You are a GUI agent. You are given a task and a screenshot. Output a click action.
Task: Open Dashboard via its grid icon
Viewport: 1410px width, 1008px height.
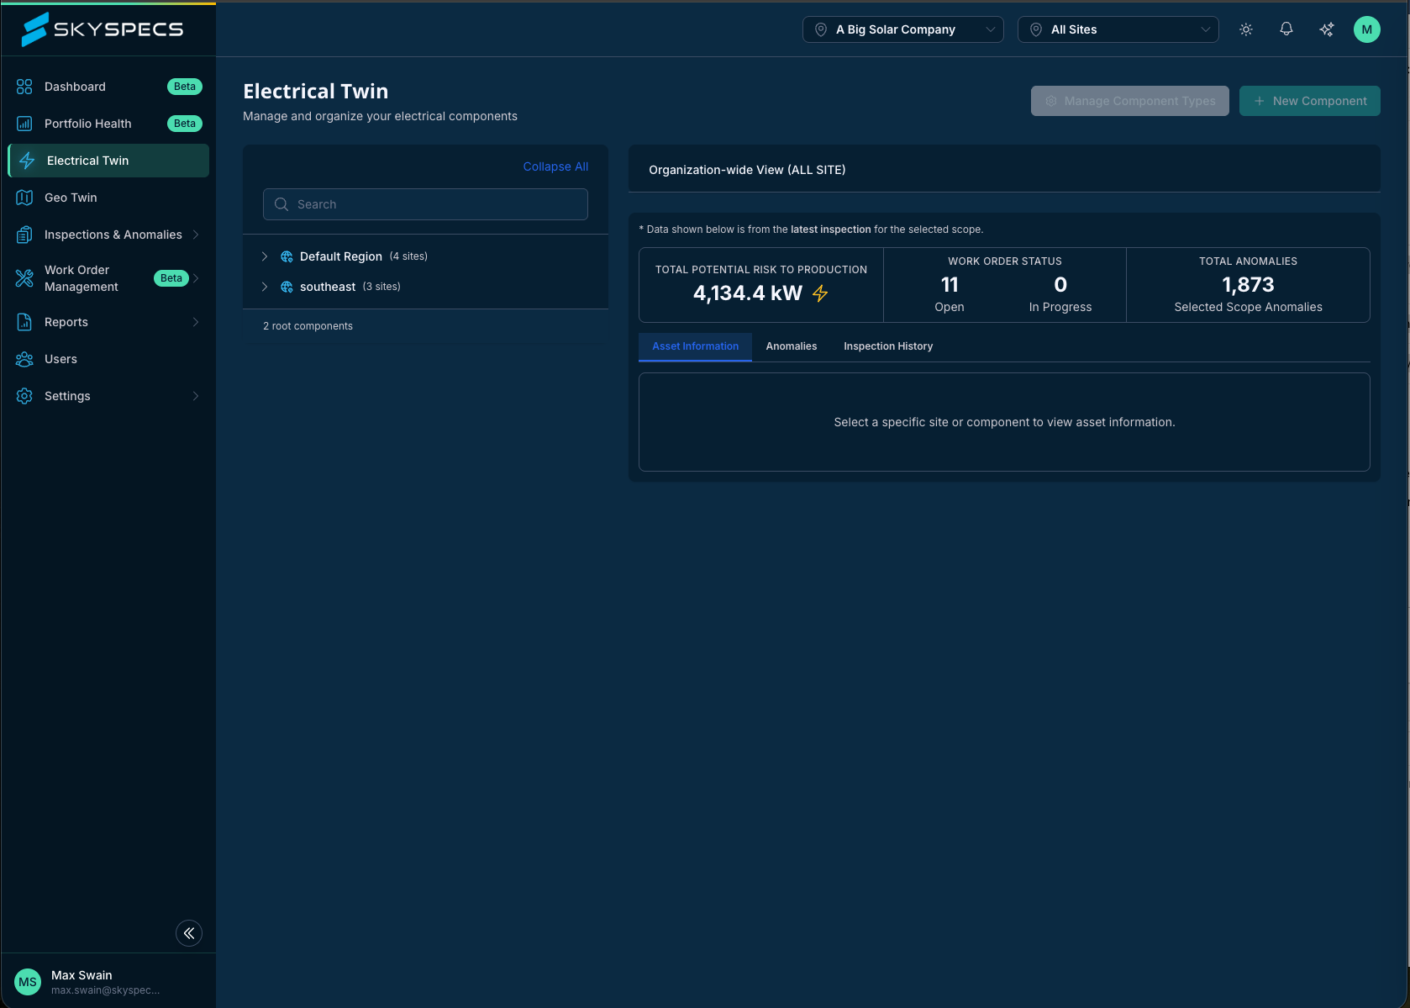(x=24, y=87)
